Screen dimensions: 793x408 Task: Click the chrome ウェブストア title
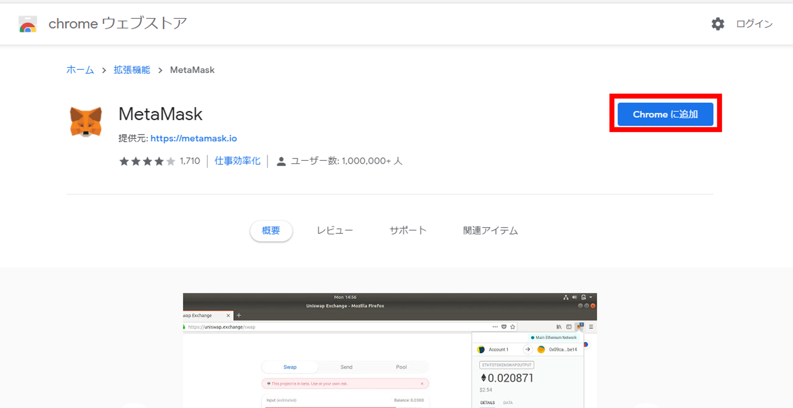click(118, 24)
